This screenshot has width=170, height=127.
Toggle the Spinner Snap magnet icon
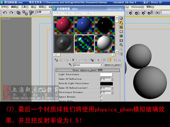(x=150, y=13)
